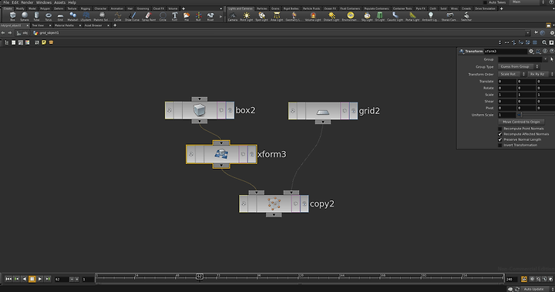Screen dimensions: 555x292
Task: Select the Tube shelf tool
Action: (36, 16)
